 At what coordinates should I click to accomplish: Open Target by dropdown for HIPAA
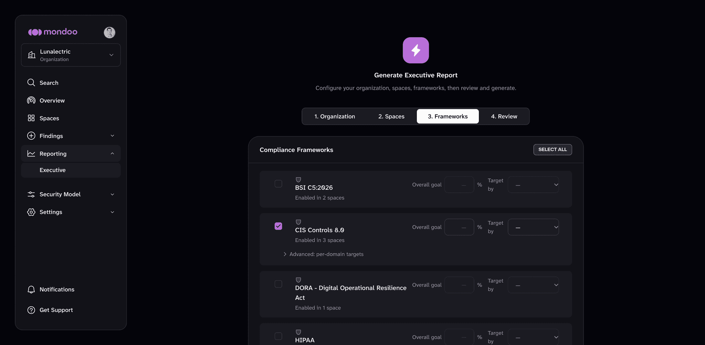click(533, 337)
